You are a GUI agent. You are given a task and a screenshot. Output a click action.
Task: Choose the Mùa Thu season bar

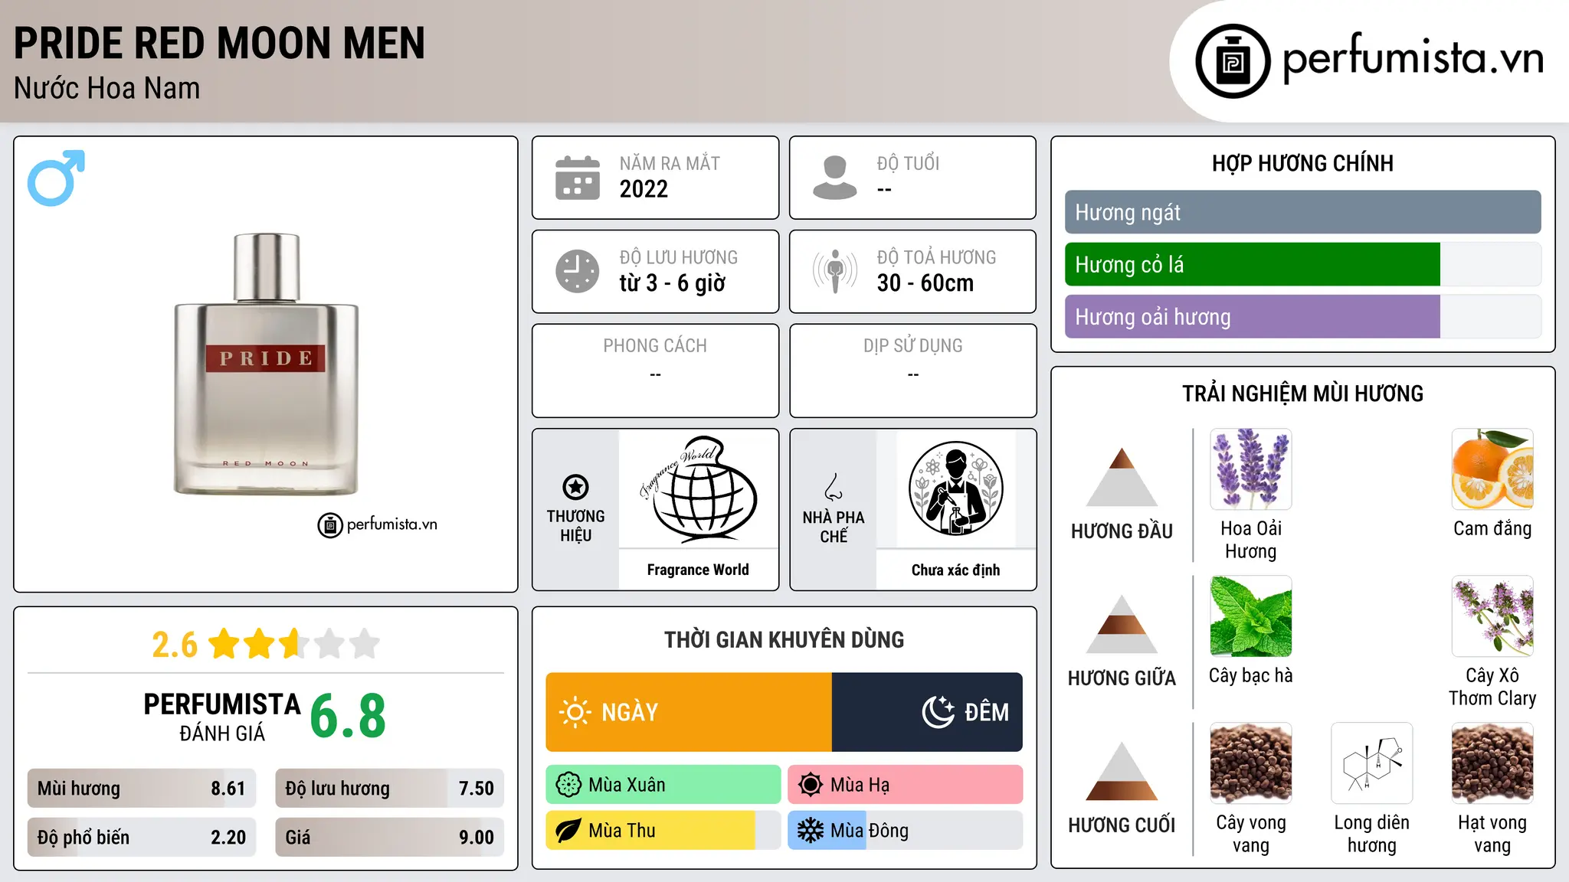click(663, 831)
